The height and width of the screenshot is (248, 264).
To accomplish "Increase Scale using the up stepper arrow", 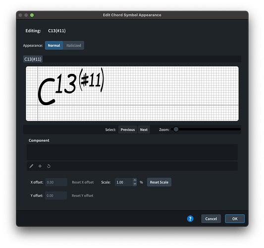I will tap(135, 180).
